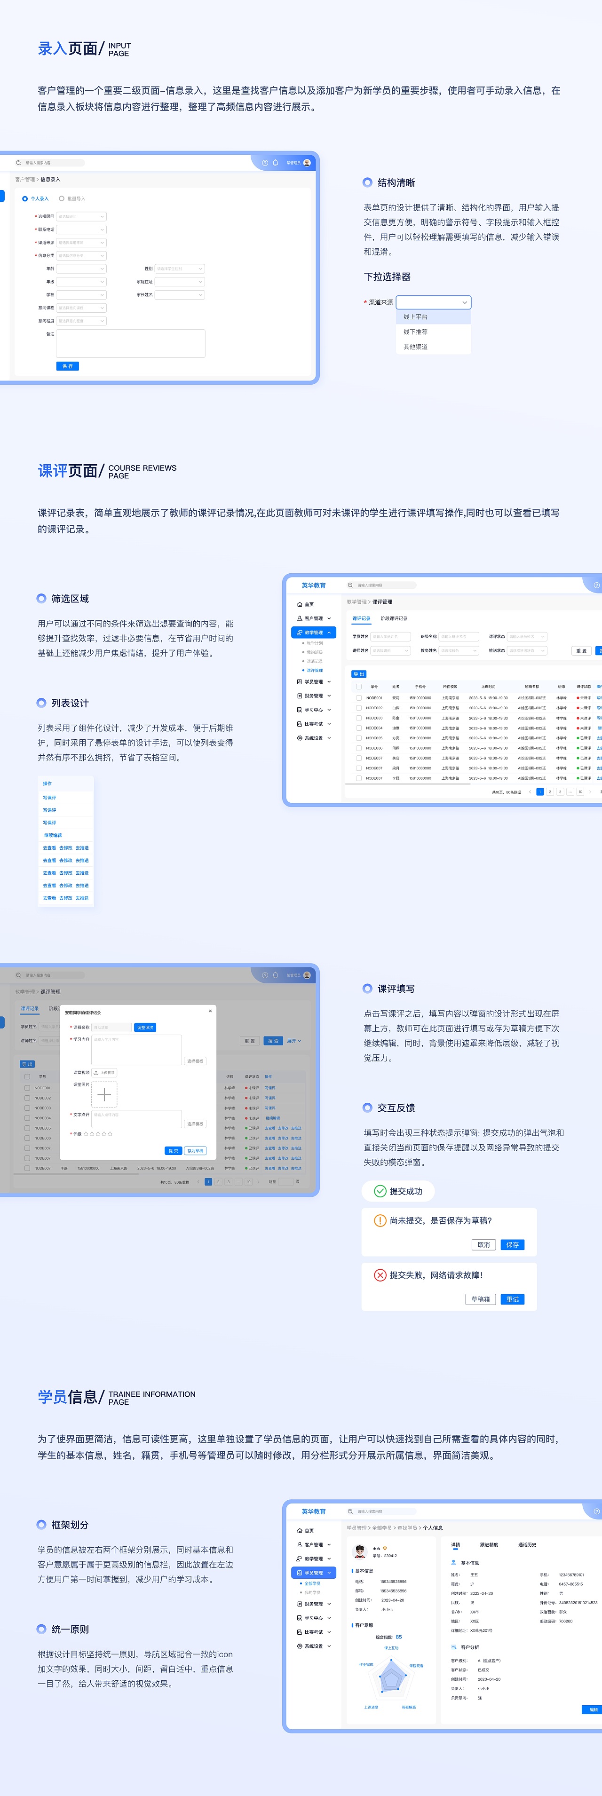This screenshot has height=1796, width=602.
Task: Click the 学员姓名 filter input
Action: pos(391,637)
